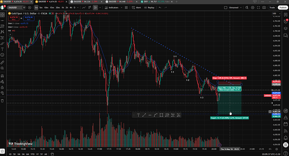Select the 5m timeframe in toolbar
This screenshot has width=289, height=156.
click(x=41, y=8)
